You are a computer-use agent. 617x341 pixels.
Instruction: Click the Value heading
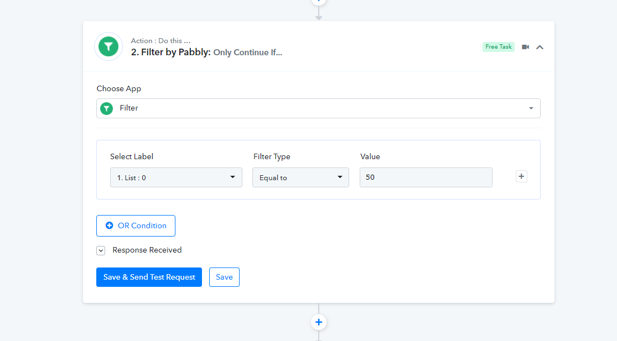coord(370,156)
